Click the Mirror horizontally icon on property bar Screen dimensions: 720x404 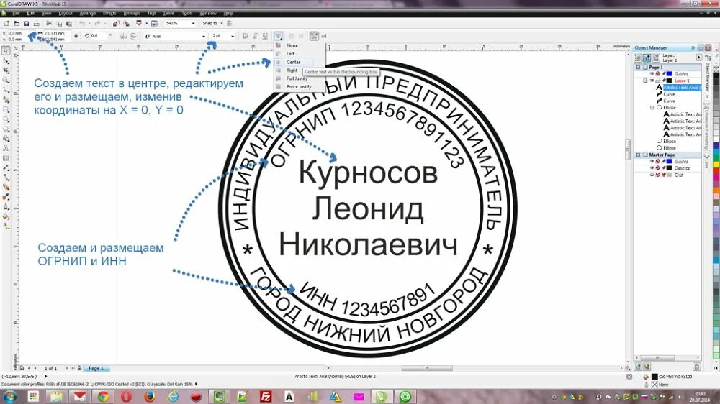(123, 36)
